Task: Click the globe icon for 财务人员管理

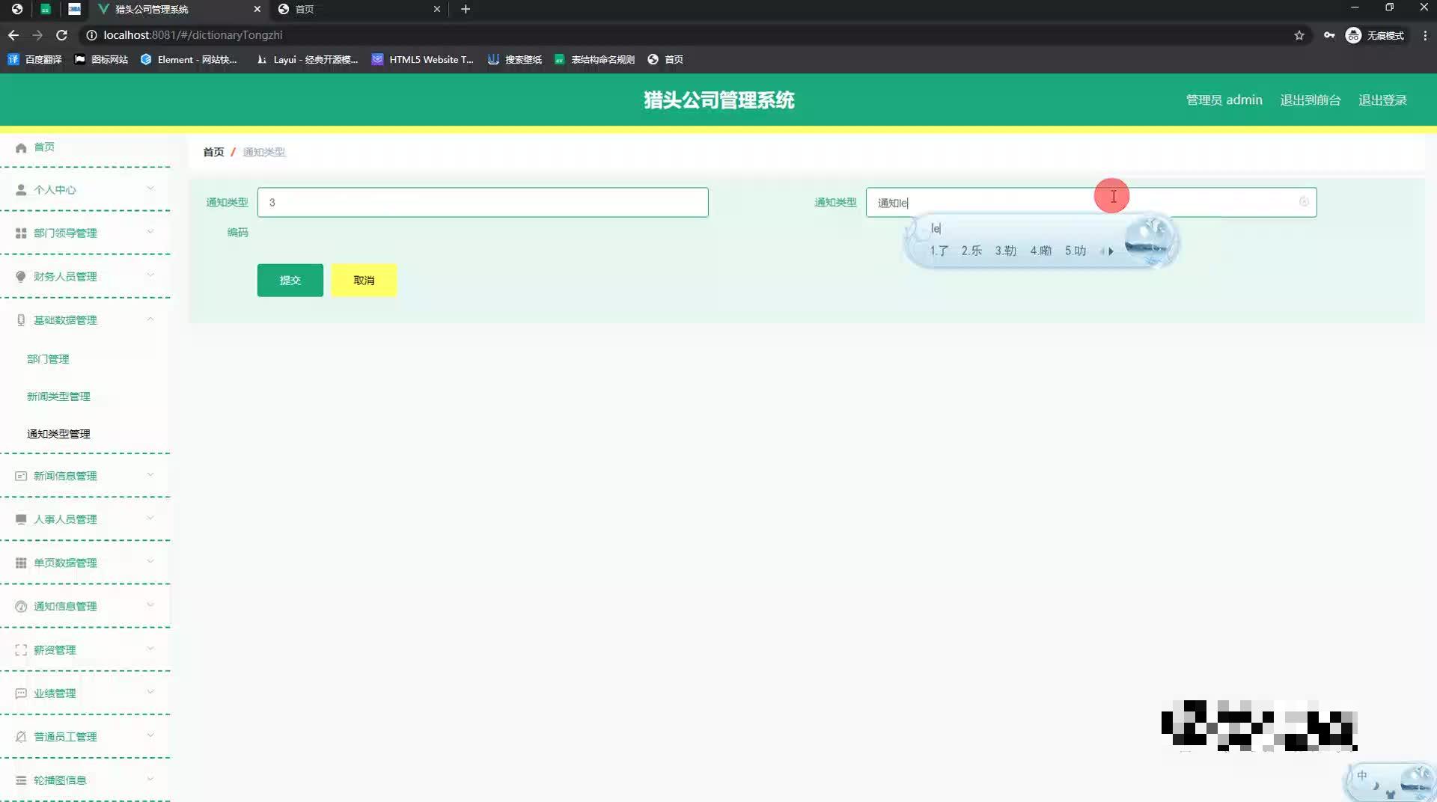Action: 21,276
